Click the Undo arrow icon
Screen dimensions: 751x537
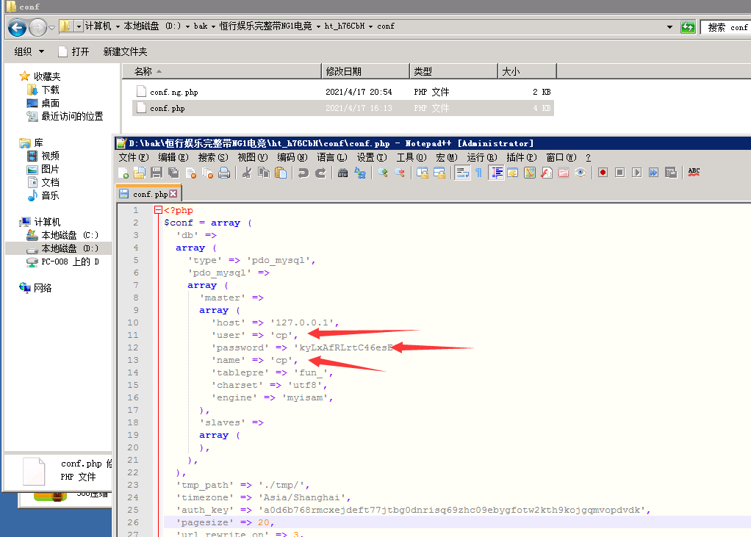pyautogui.click(x=303, y=173)
